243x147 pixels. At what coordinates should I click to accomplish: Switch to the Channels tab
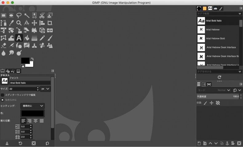click(204, 84)
